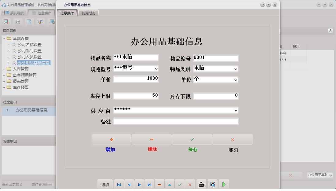Open the 规格型号 dropdown
The image size is (336, 191).
click(156, 68)
